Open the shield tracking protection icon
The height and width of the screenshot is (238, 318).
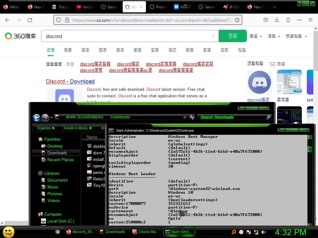(x=58, y=20)
